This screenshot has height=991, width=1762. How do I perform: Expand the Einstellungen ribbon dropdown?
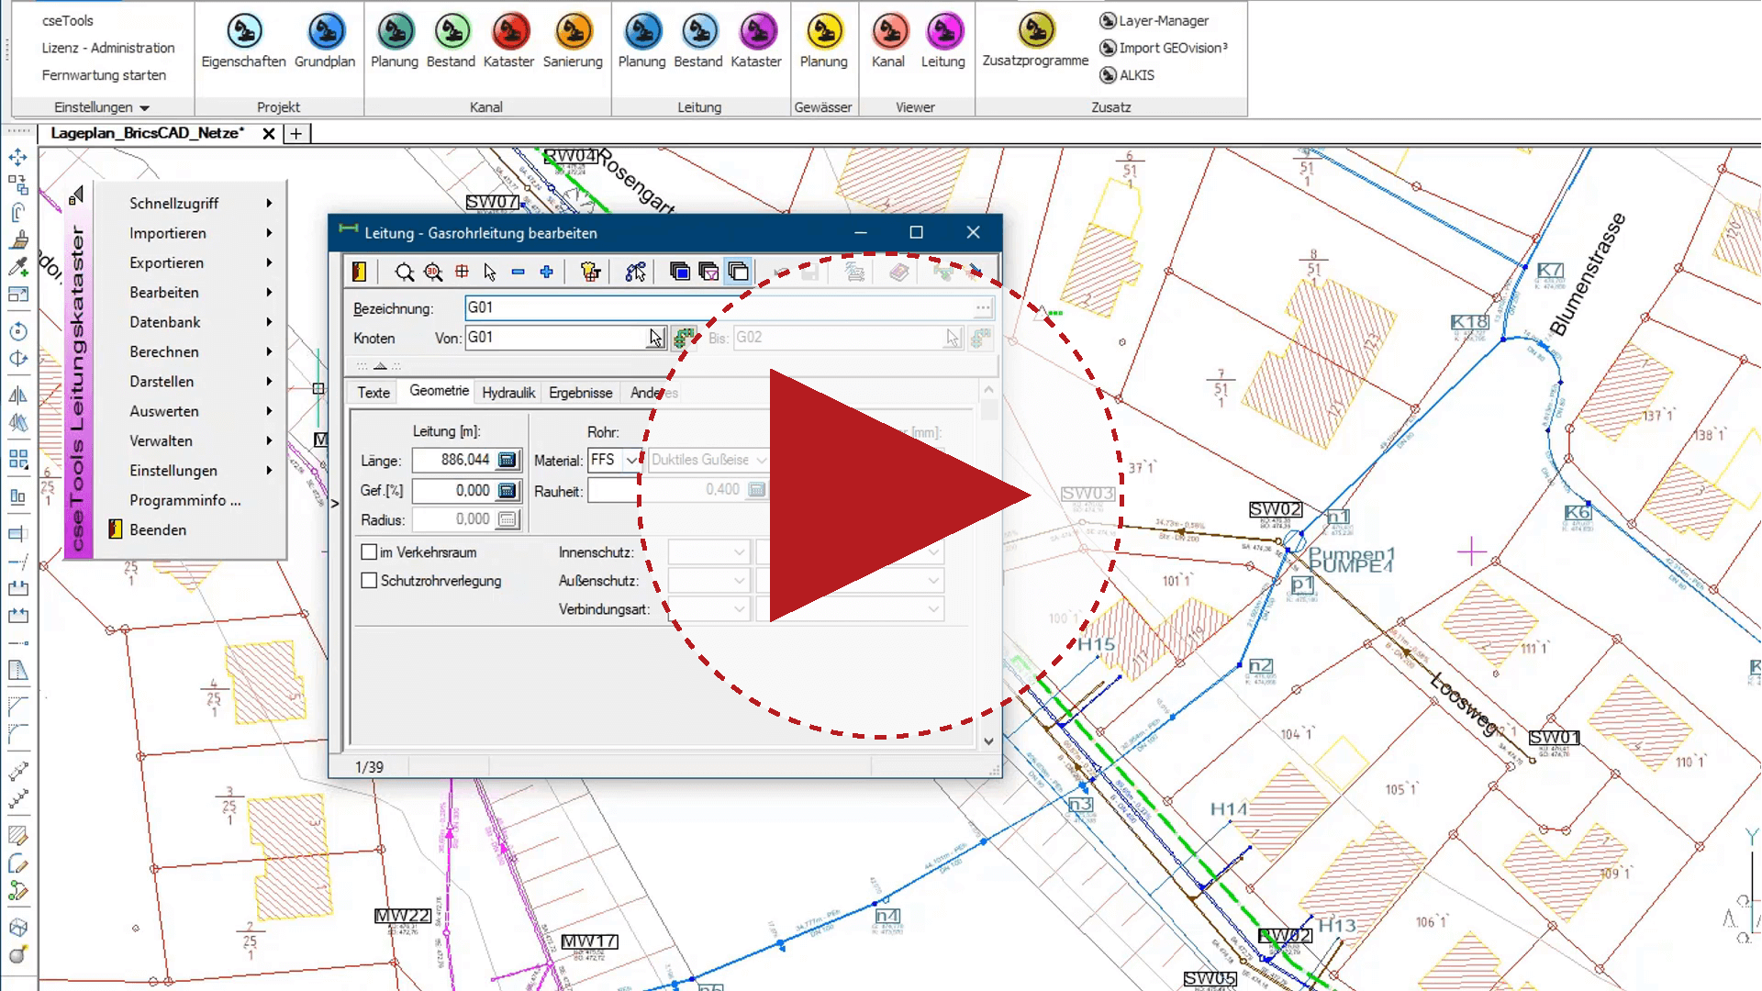[x=101, y=107]
